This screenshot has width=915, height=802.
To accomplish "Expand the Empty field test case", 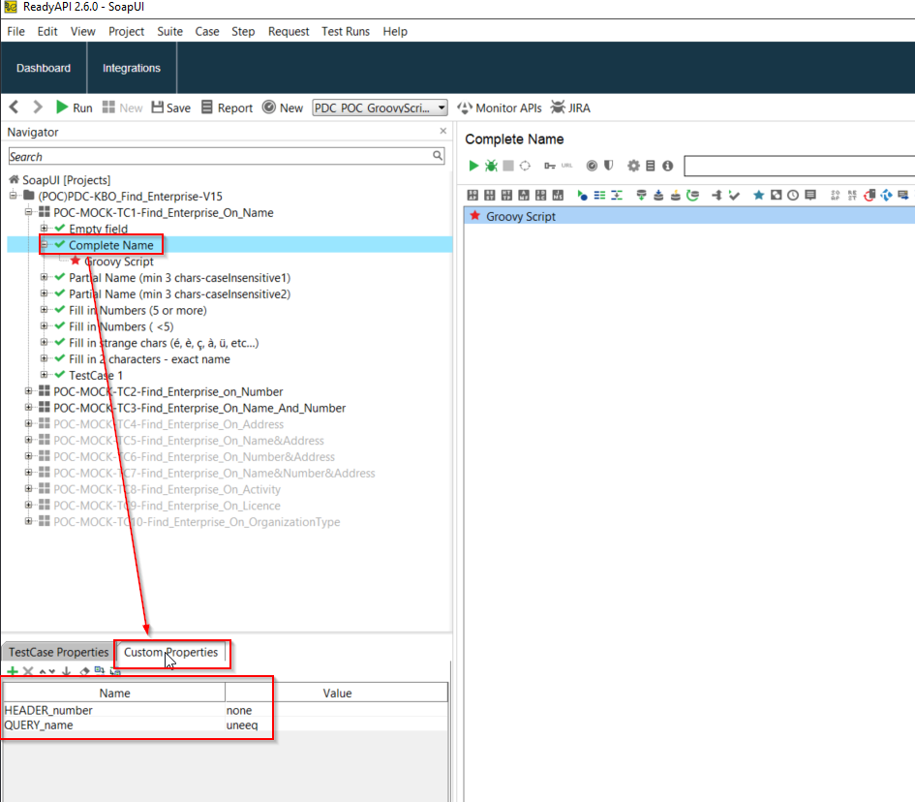I will 45,229.
